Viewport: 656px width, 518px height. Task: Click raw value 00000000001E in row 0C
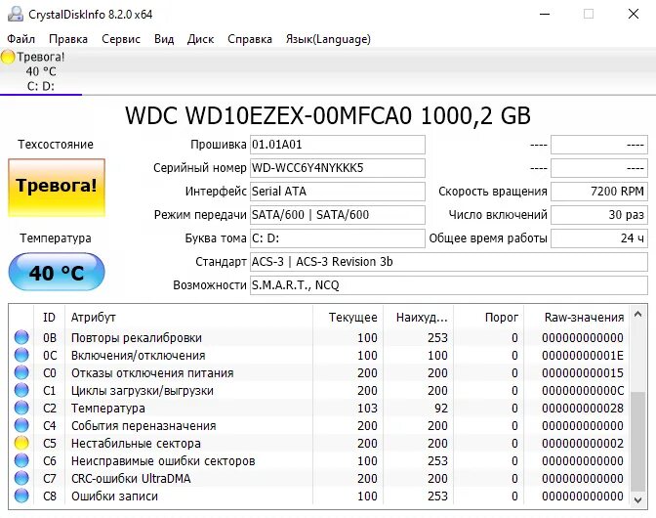click(x=583, y=355)
